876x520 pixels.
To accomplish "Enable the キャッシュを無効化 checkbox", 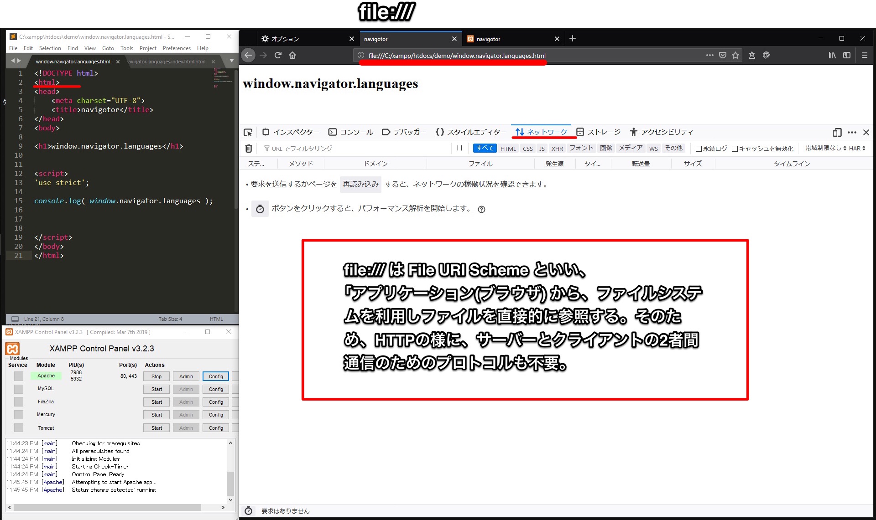I will [735, 149].
